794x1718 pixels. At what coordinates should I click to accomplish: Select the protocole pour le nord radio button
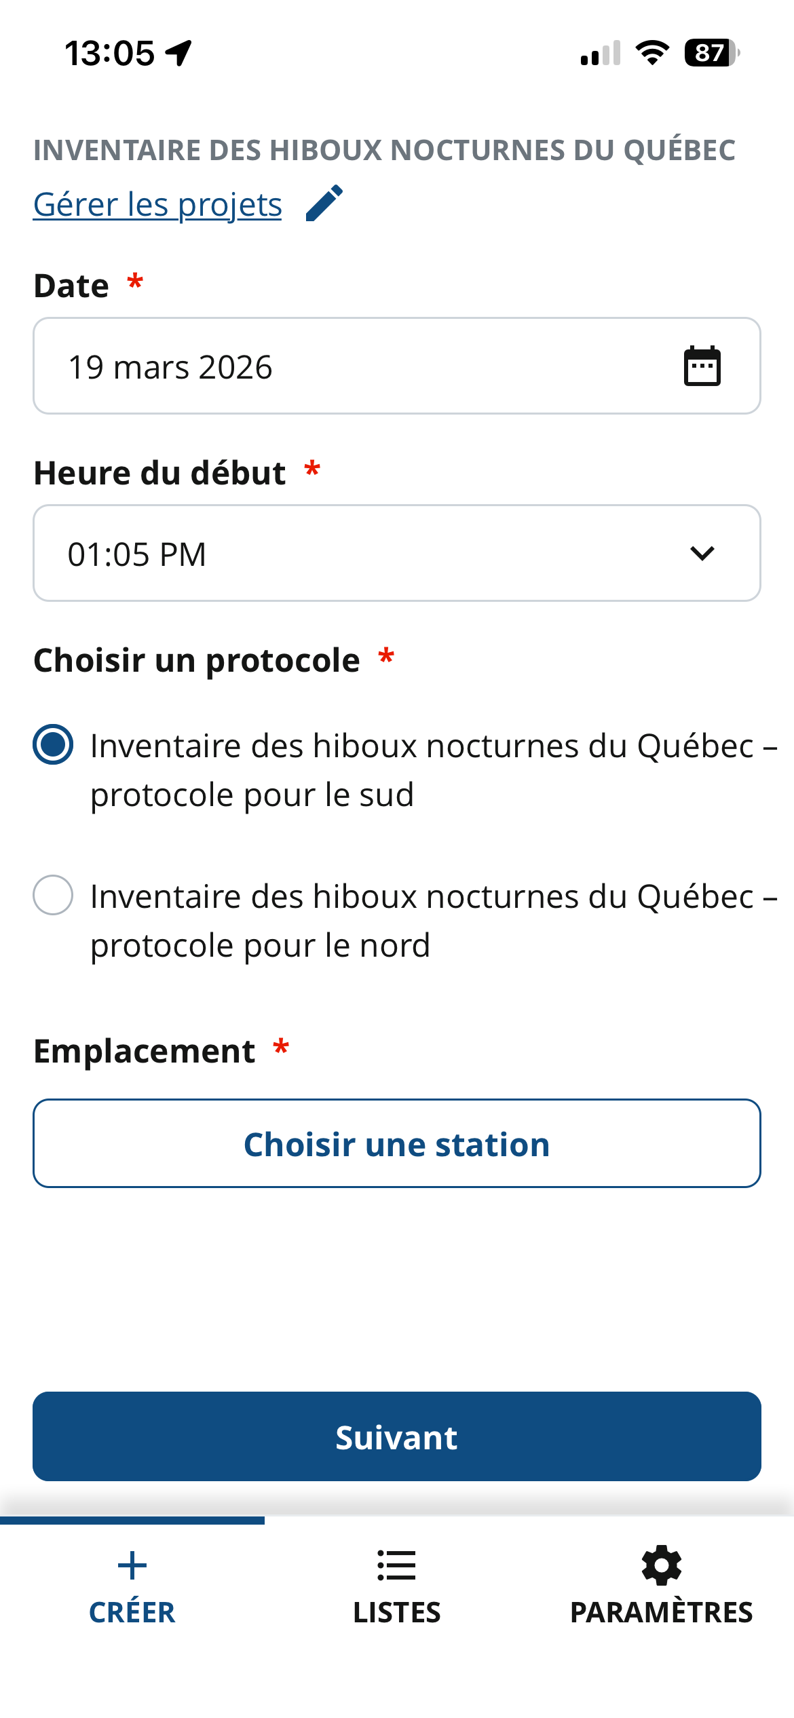(x=53, y=896)
